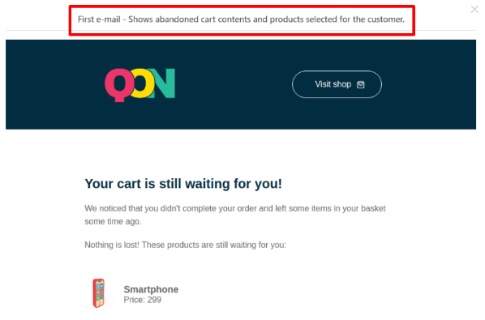Image resolution: width=485 pixels, height=320 pixels.
Task: Click the yellow O letter in the logo
Action: (x=142, y=83)
